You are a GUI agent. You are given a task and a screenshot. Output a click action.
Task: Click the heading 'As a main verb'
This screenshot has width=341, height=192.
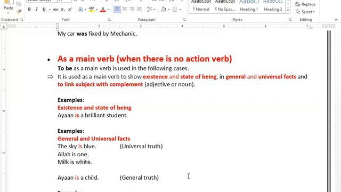click(86, 59)
